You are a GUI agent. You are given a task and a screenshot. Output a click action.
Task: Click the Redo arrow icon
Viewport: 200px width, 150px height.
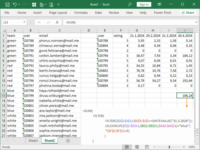click(24, 5)
